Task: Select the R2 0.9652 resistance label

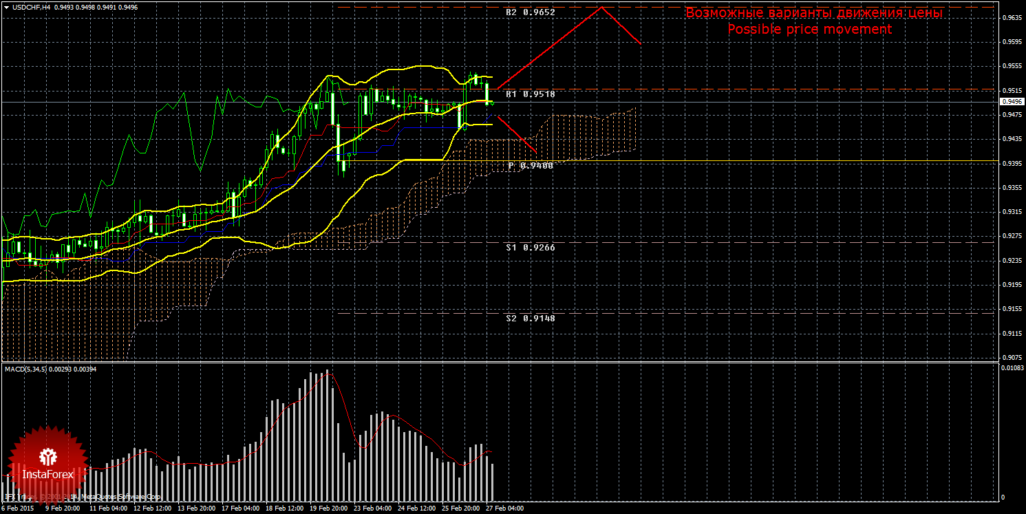Action: tap(530, 12)
